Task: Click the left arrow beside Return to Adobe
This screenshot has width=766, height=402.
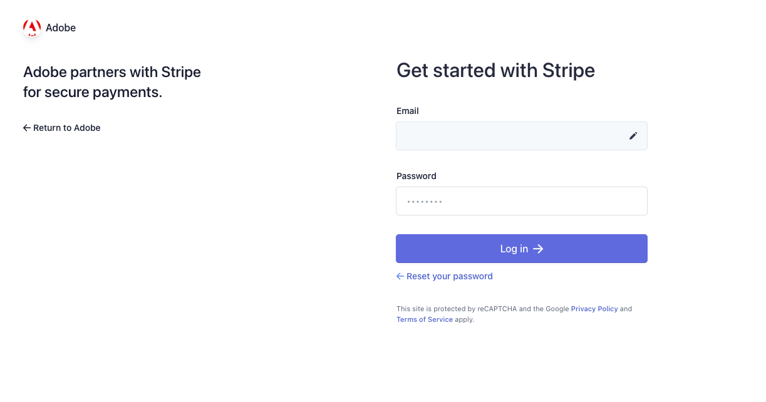Action: pyautogui.click(x=27, y=128)
